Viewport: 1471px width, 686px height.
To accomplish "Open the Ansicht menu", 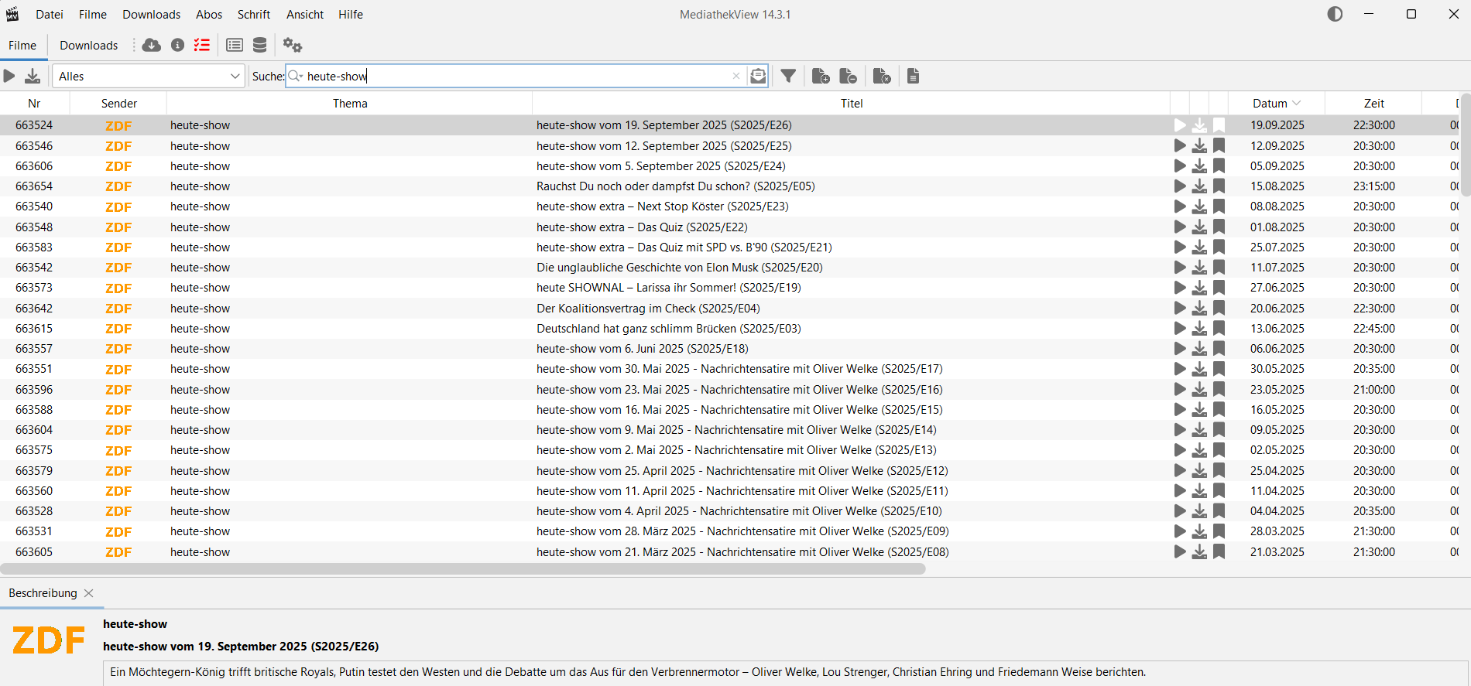I will [x=305, y=14].
